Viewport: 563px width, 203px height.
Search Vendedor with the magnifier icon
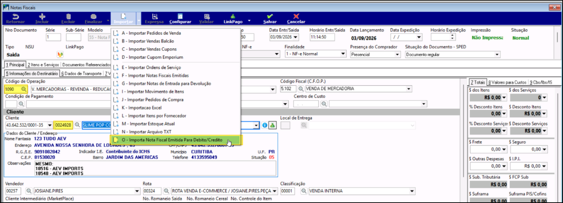[x=28, y=191]
